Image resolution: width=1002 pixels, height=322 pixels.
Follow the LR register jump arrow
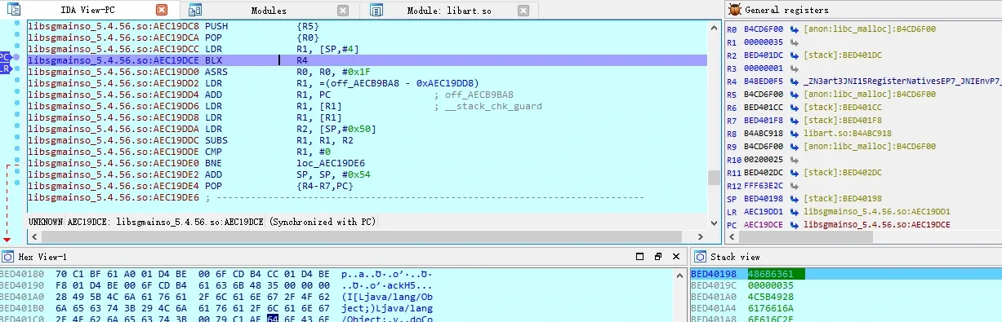(795, 212)
